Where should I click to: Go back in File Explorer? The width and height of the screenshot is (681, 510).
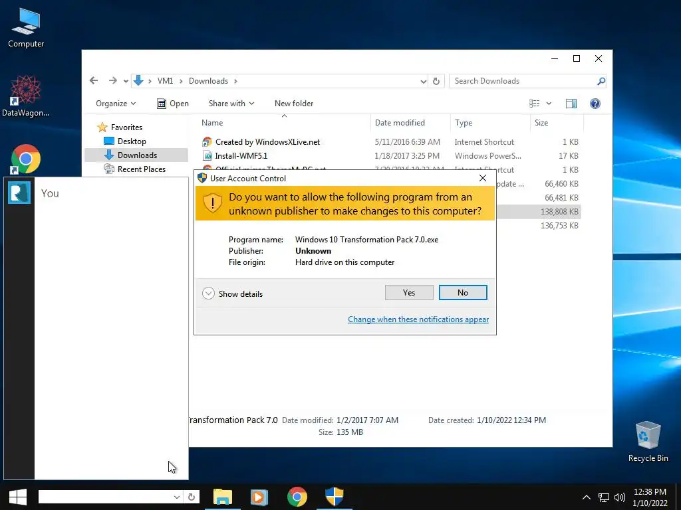pyautogui.click(x=94, y=80)
